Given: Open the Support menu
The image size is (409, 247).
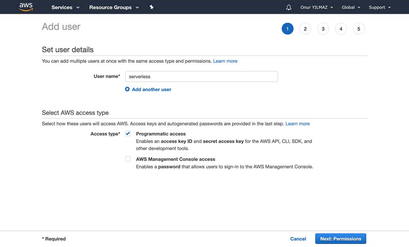Looking at the screenshot, I should coord(380,7).
